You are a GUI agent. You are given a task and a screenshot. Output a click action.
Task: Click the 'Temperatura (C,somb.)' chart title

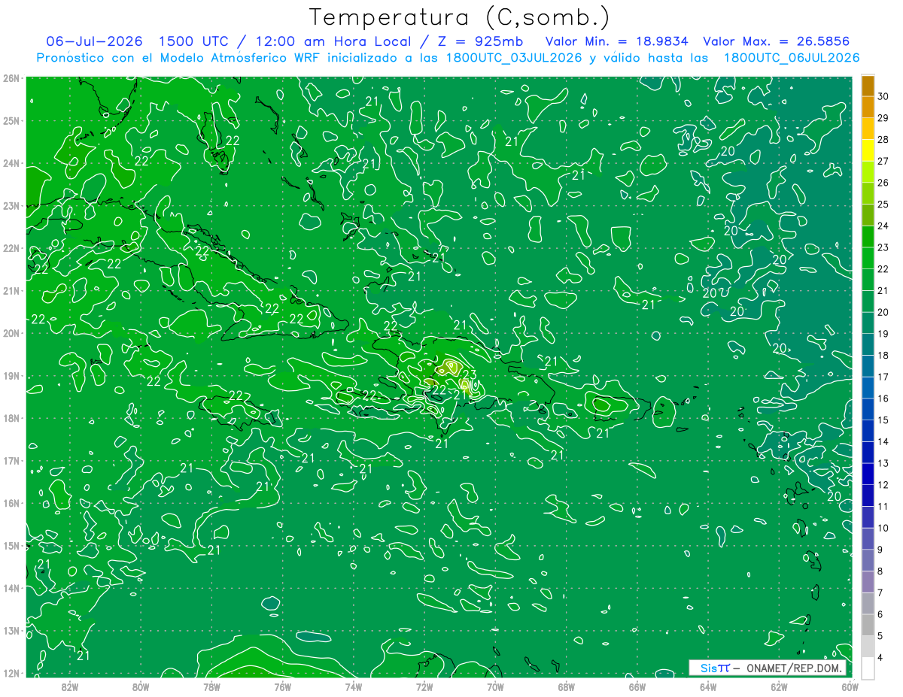point(460,18)
